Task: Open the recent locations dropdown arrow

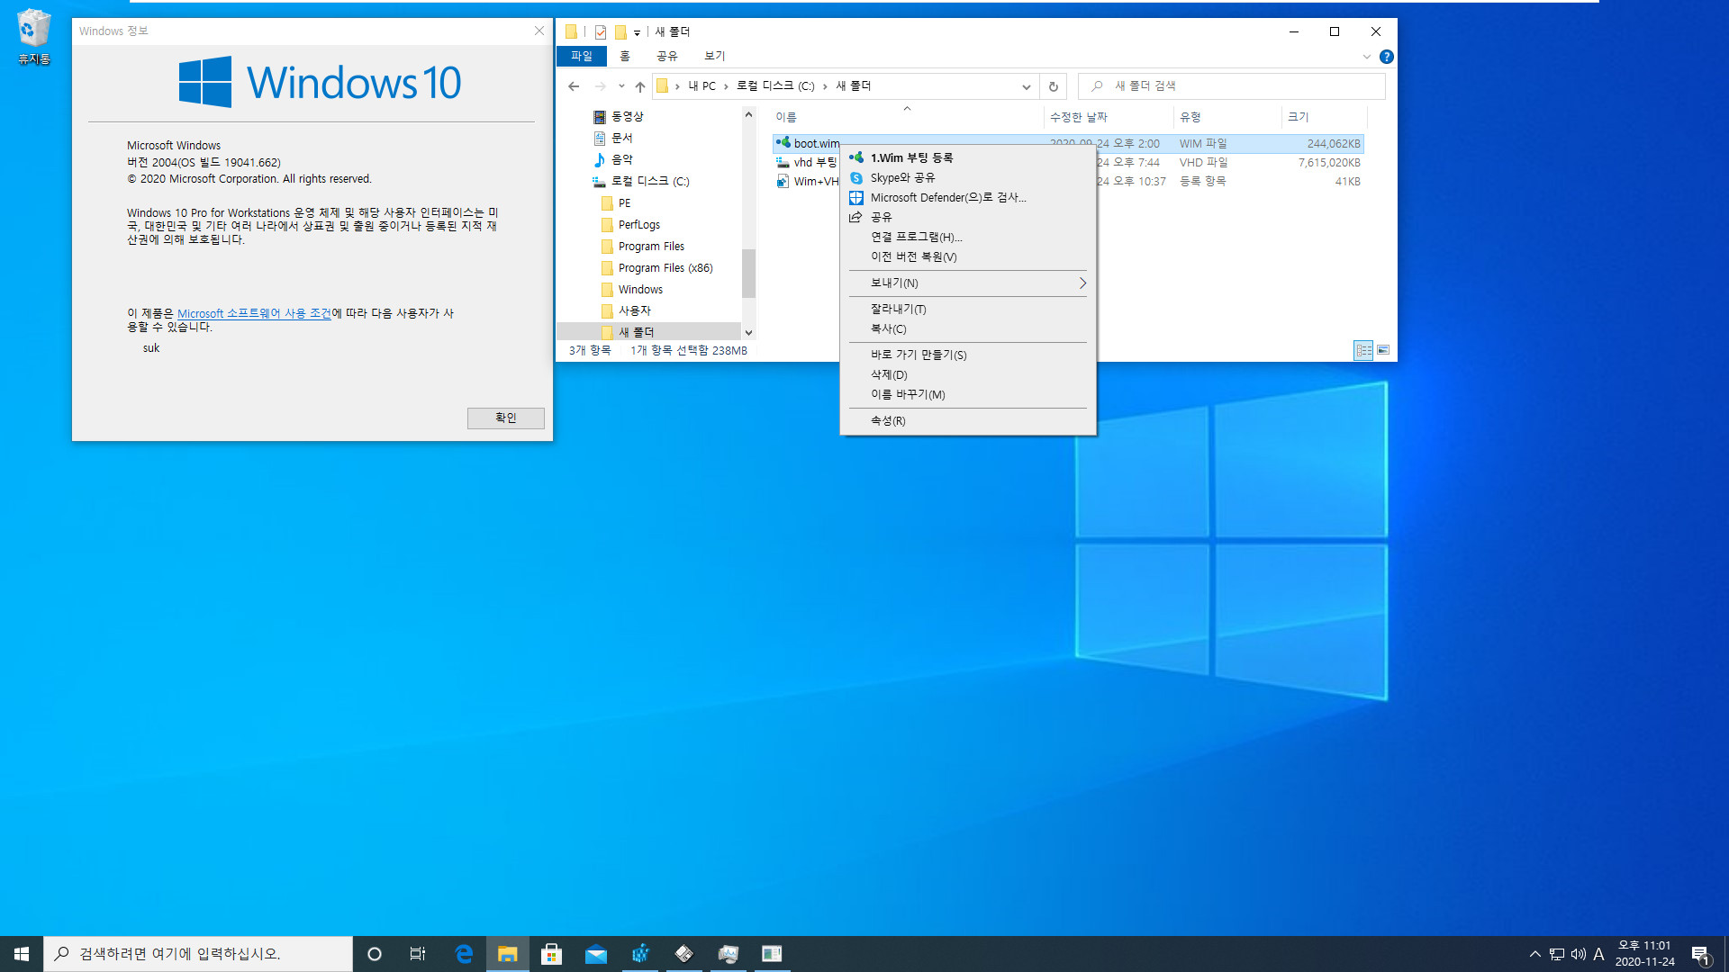Action: coord(621,86)
